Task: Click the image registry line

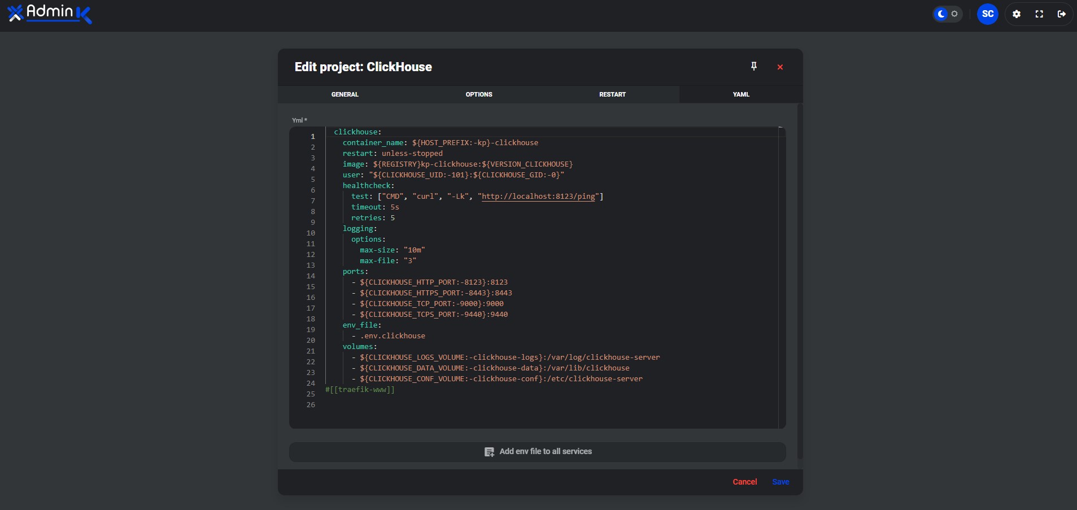Action: pyautogui.click(x=457, y=164)
